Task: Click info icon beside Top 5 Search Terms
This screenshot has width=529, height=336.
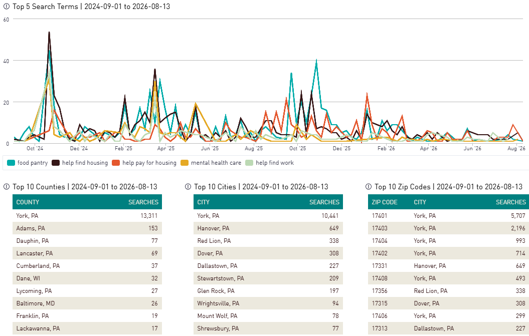Action: coord(6,7)
